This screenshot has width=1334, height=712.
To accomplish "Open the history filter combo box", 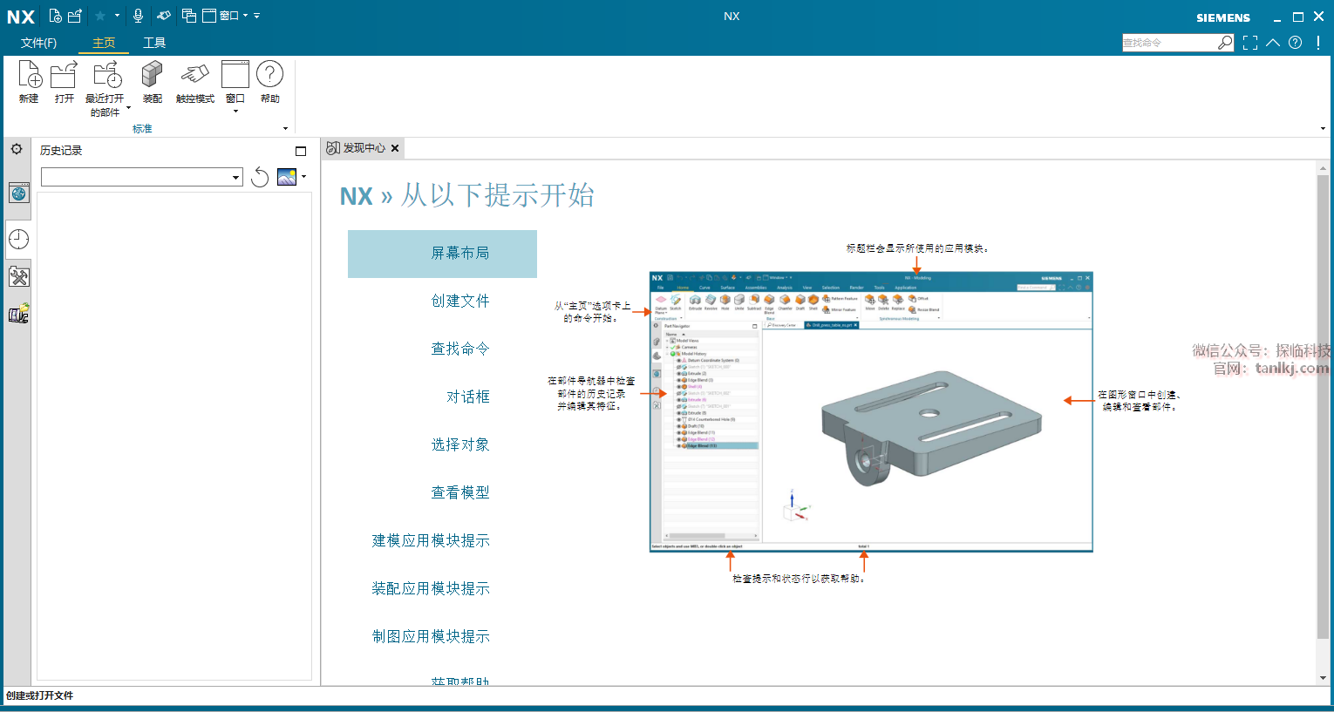I will [141, 178].
